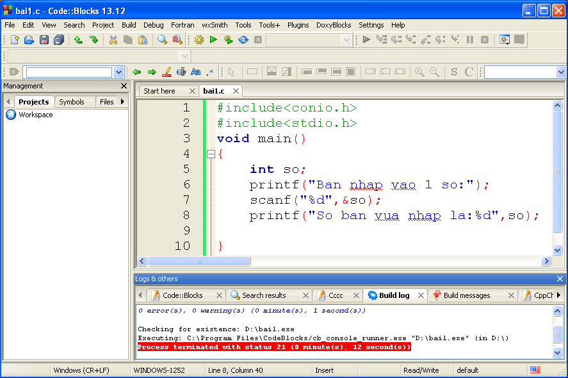Switch to the Symbols tab
The image size is (568, 378).
pyautogui.click(x=71, y=102)
